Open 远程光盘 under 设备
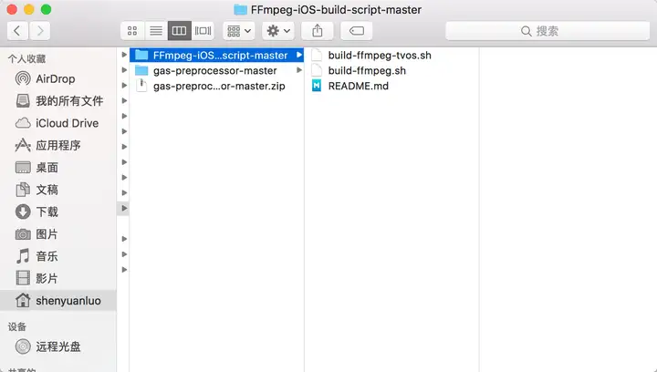 58,346
